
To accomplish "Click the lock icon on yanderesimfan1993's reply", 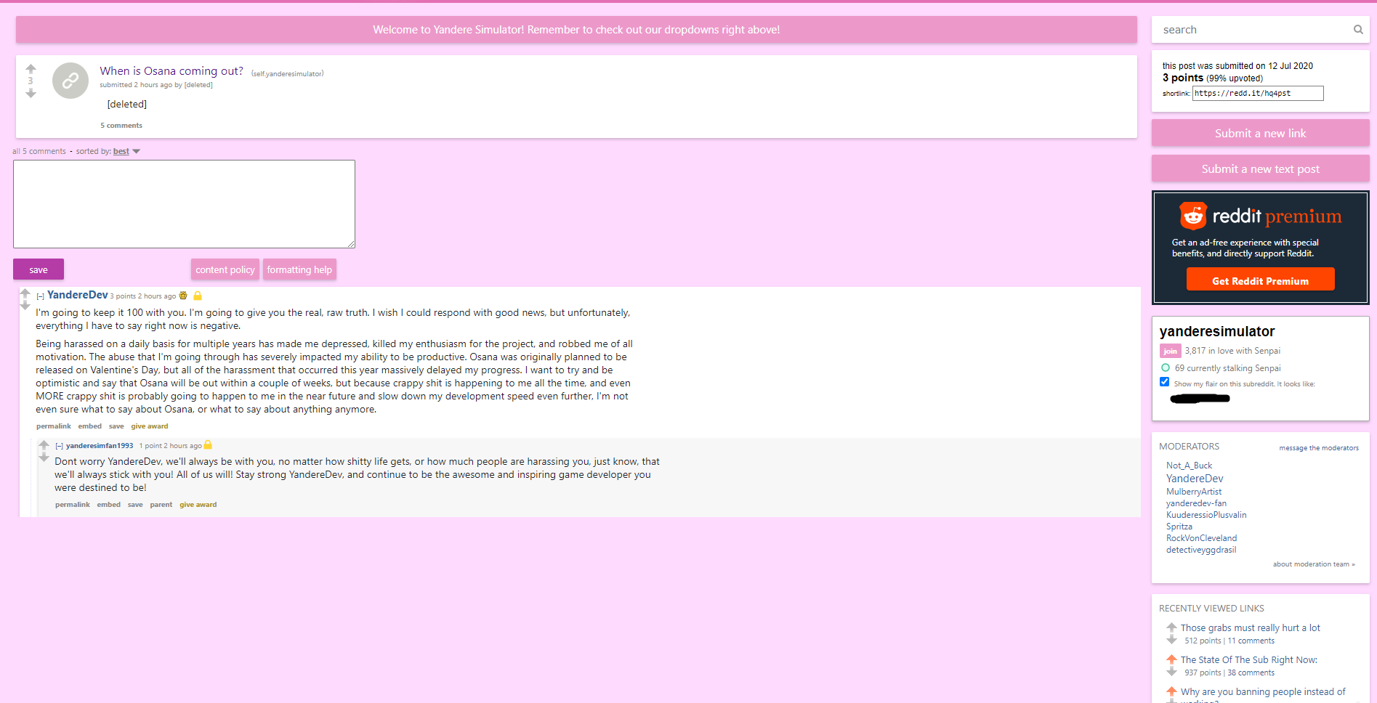I will pos(208,444).
